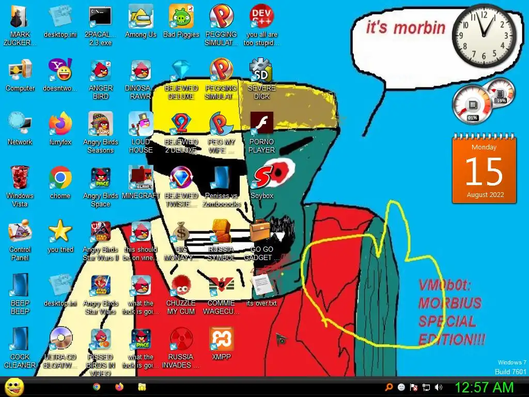Open DINOSA RAWR Angry Birds icon
Viewport: 529px width, 397px height.
141,71
